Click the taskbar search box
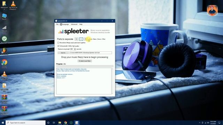This screenshot has width=223, height=125. coord(25,123)
